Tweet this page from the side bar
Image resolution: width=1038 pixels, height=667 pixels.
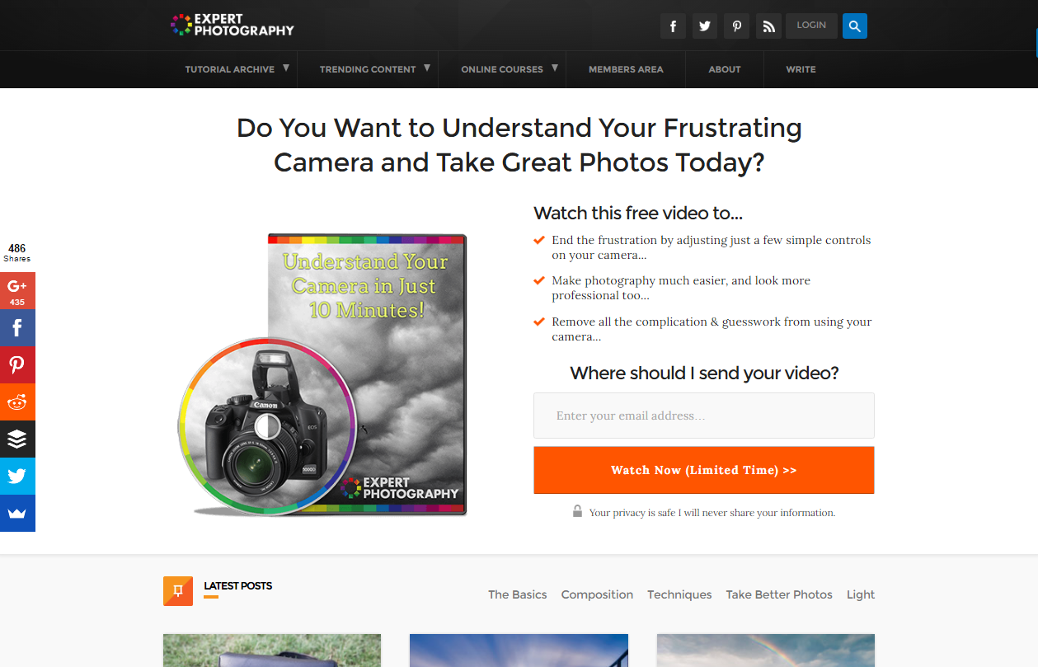click(17, 476)
